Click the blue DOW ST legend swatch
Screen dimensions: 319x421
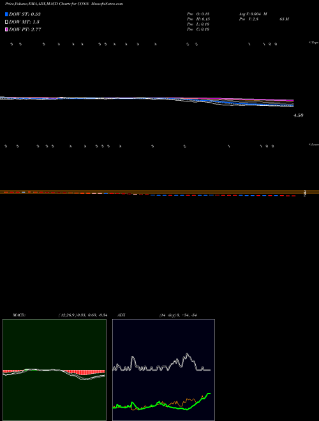[6, 14]
